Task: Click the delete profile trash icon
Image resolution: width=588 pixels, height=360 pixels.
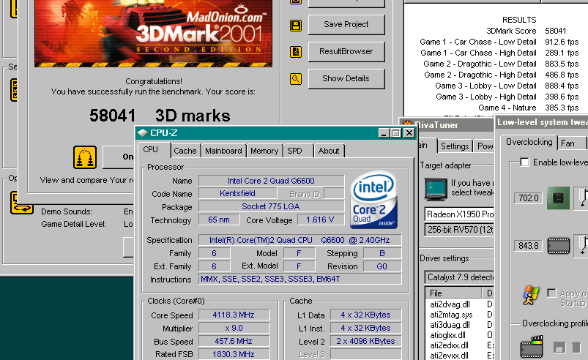Action: pos(577,348)
